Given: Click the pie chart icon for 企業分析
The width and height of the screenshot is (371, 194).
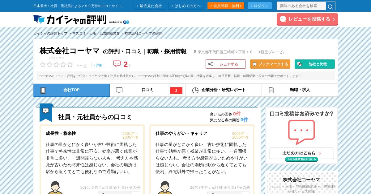Looking at the screenshot, I should coord(195,90).
